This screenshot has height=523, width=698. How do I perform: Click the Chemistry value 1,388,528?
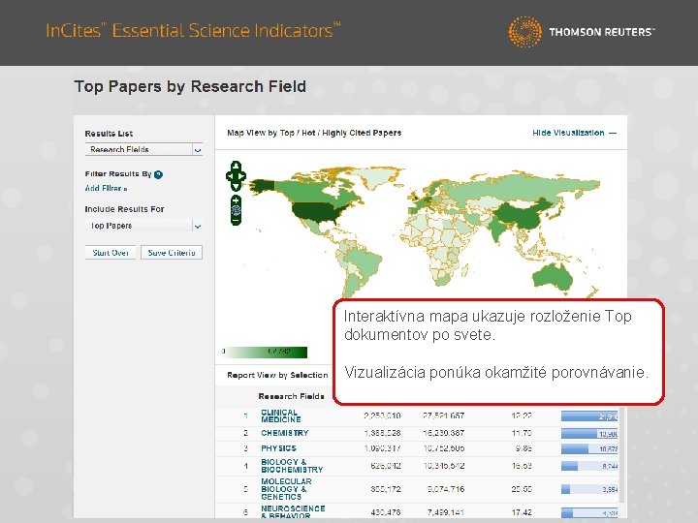[x=382, y=433]
